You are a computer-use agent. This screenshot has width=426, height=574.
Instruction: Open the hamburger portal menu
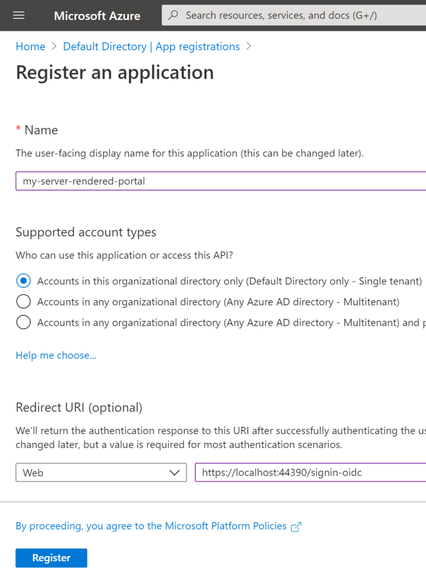click(19, 15)
